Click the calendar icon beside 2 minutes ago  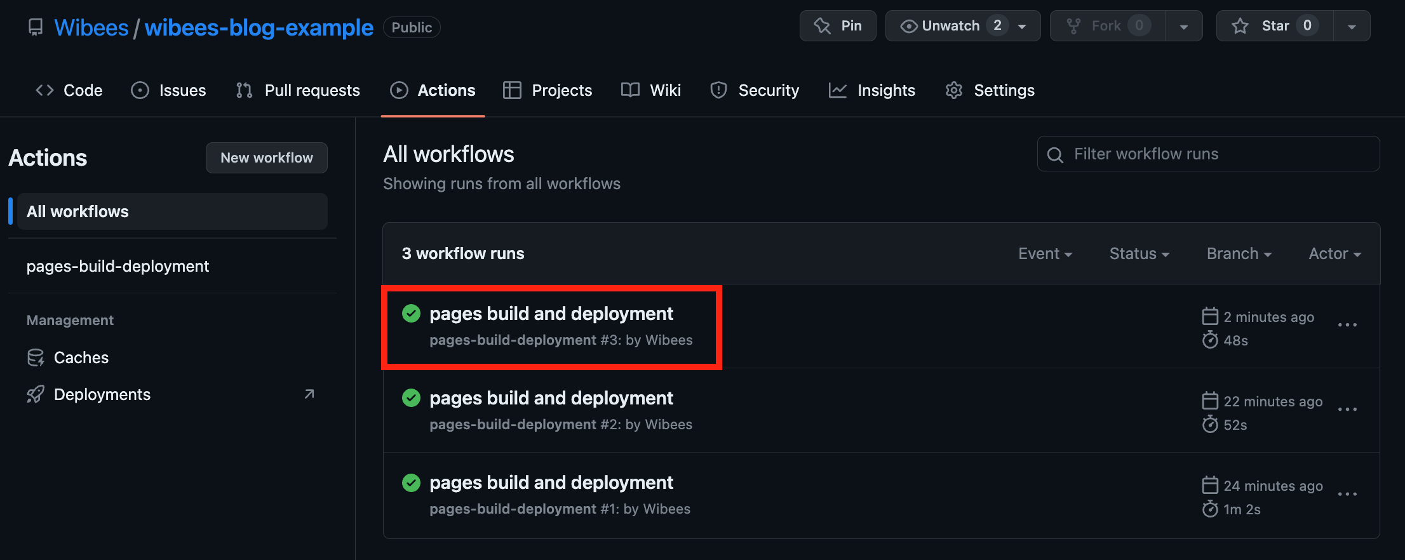[1210, 316]
